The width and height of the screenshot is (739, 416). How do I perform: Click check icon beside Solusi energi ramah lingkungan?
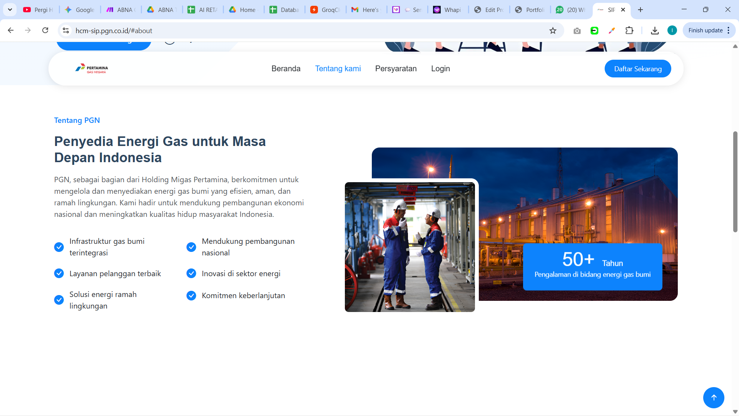click(x=59, y=300)
